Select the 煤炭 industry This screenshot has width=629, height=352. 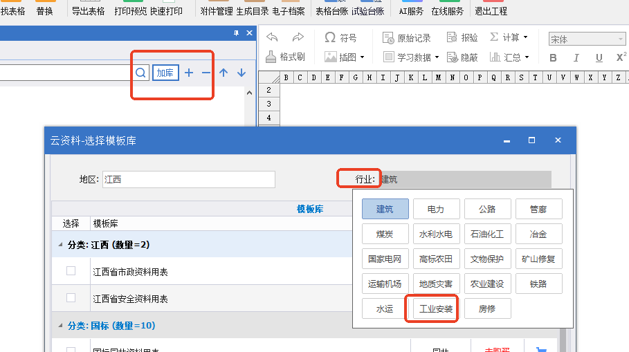pos(385,234)
